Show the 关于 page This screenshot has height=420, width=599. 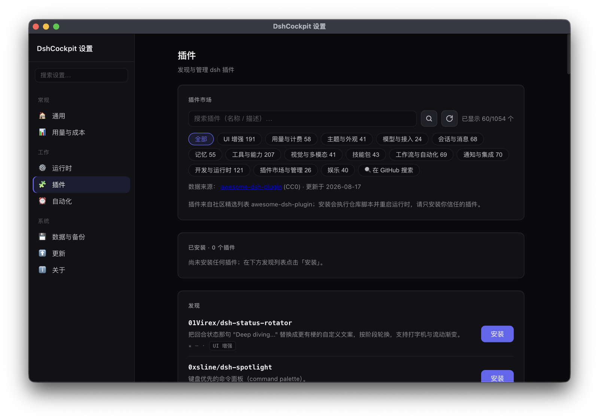82,270
